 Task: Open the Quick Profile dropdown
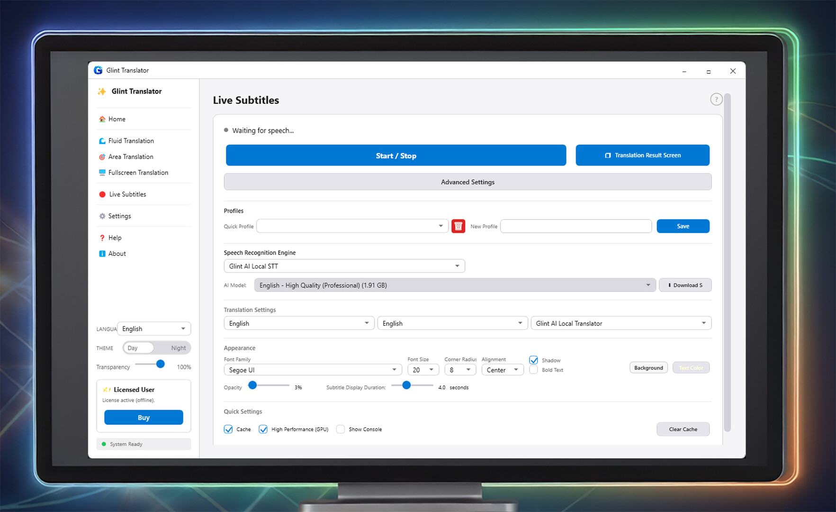(352, 226)
